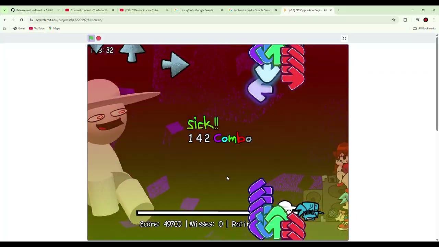Screen dimensions: 439x247
Task: Go forward to the next page
Action: (13, 20)
